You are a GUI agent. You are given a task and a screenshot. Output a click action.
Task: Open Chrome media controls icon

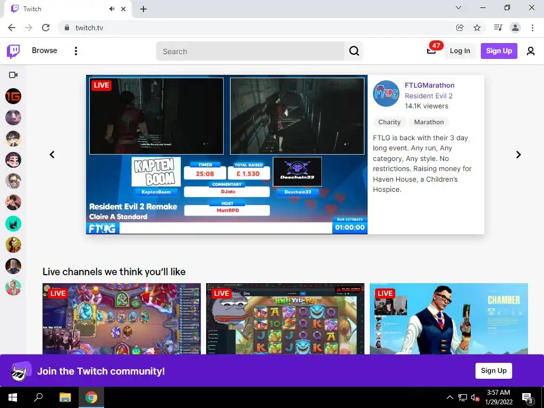(x=498, y=28)
